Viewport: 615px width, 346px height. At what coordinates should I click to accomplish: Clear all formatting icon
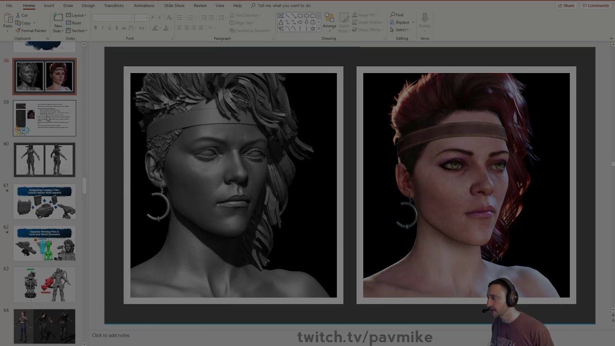point(169,18)
